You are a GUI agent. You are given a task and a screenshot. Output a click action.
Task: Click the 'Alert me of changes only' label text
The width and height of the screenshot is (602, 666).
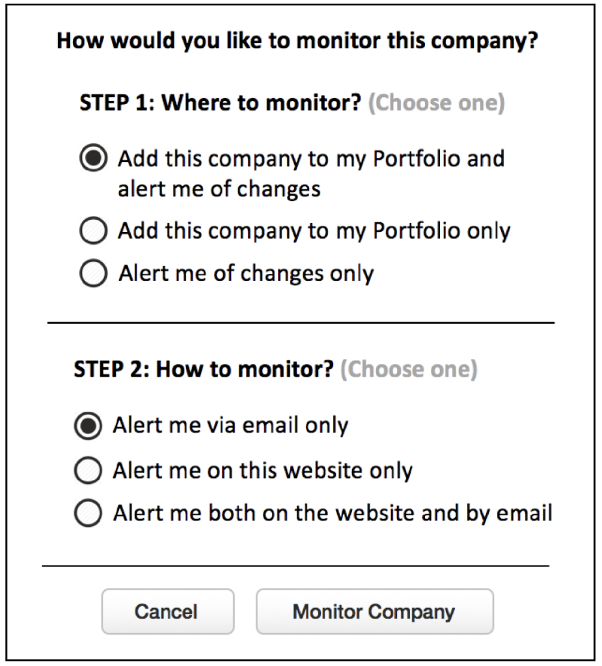point(246,274)
